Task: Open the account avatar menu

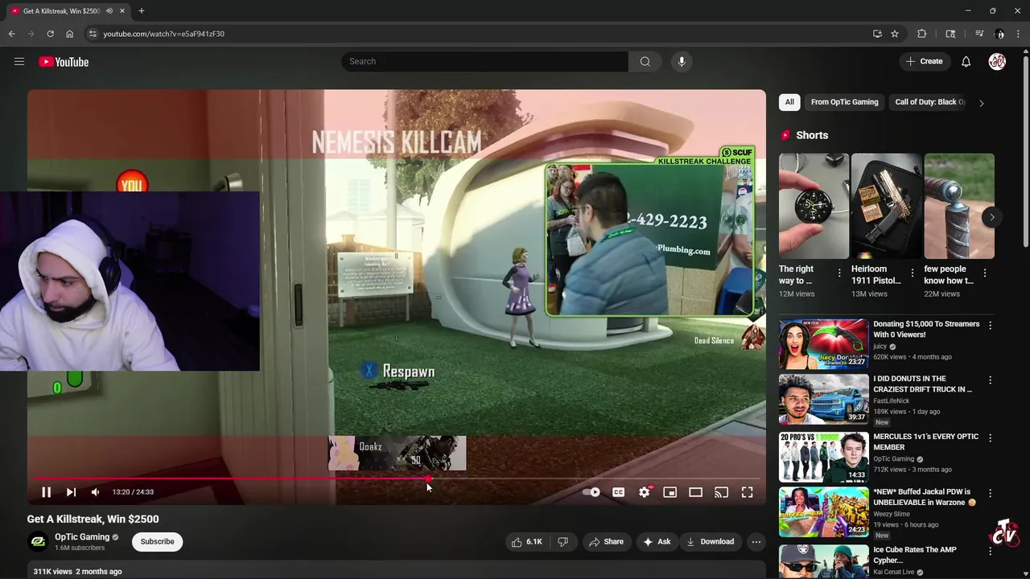Action: coord(997,61)
